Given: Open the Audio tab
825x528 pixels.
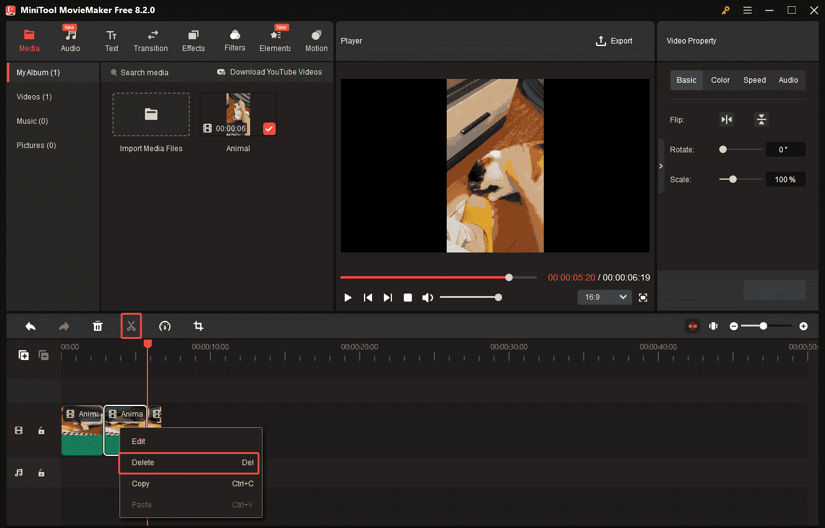Looking at the screenshot, I should click(70, 41).
